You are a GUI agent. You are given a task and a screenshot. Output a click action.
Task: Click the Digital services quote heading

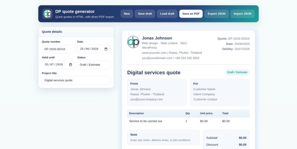(154, 73)
